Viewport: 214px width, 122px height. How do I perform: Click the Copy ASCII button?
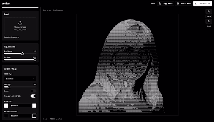coord(166,4)
